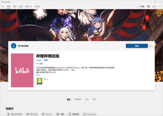Launch the app with 启动 button
Screen dimensions: 163x116
click(137, 46)
